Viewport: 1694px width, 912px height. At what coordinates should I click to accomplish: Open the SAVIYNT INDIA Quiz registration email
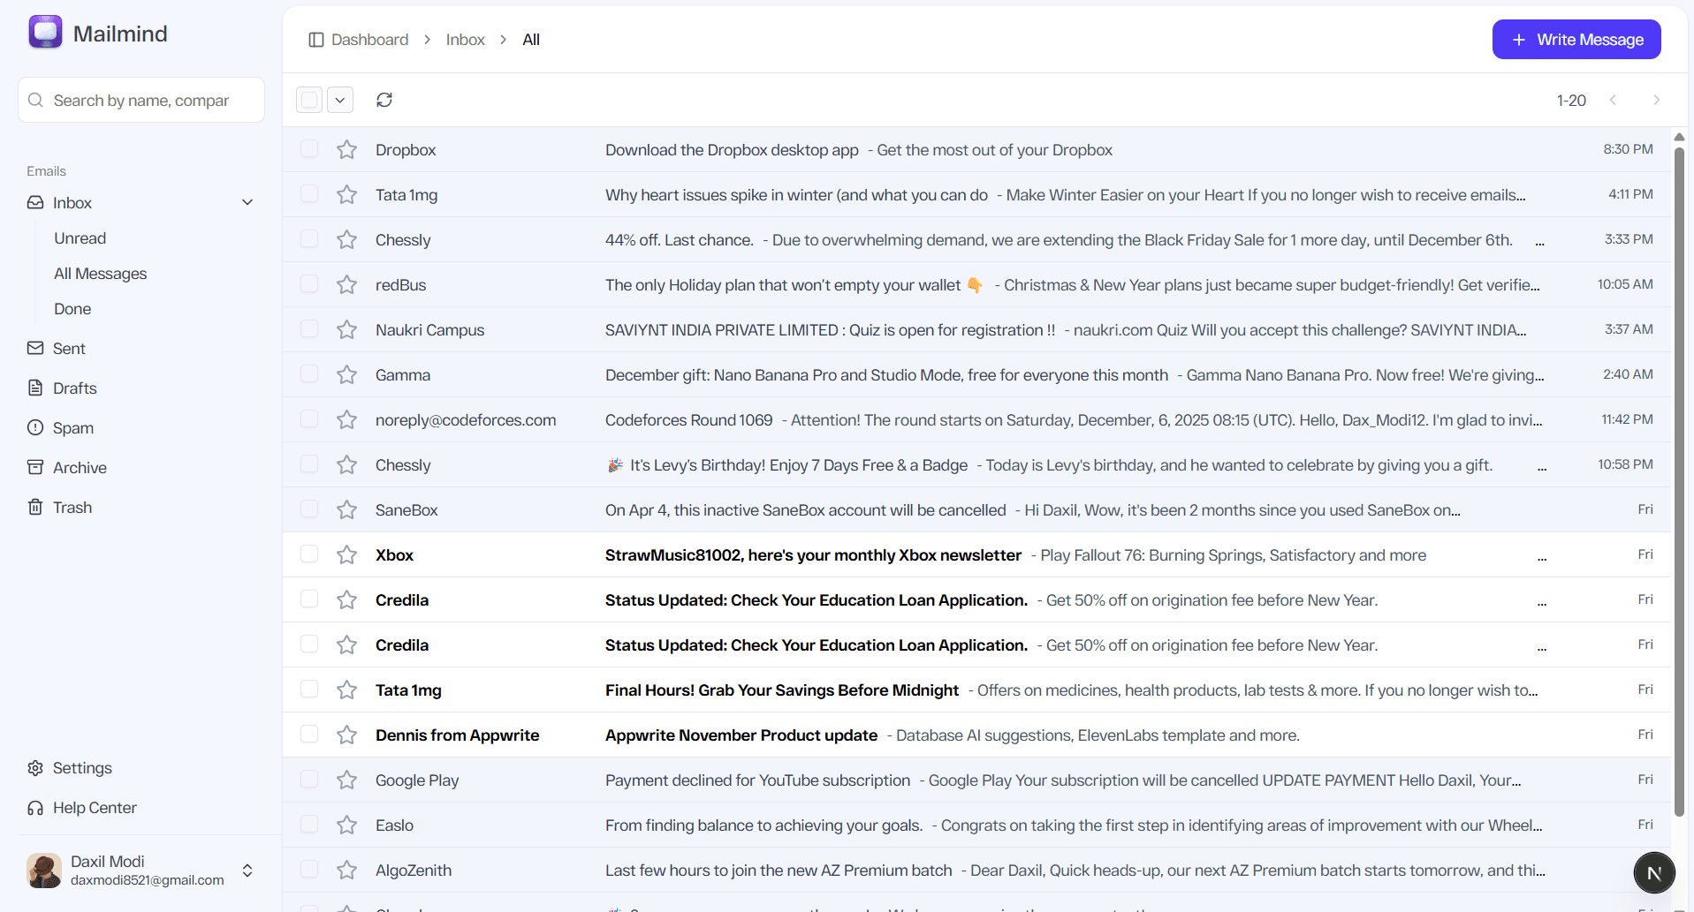pos(976,330)
